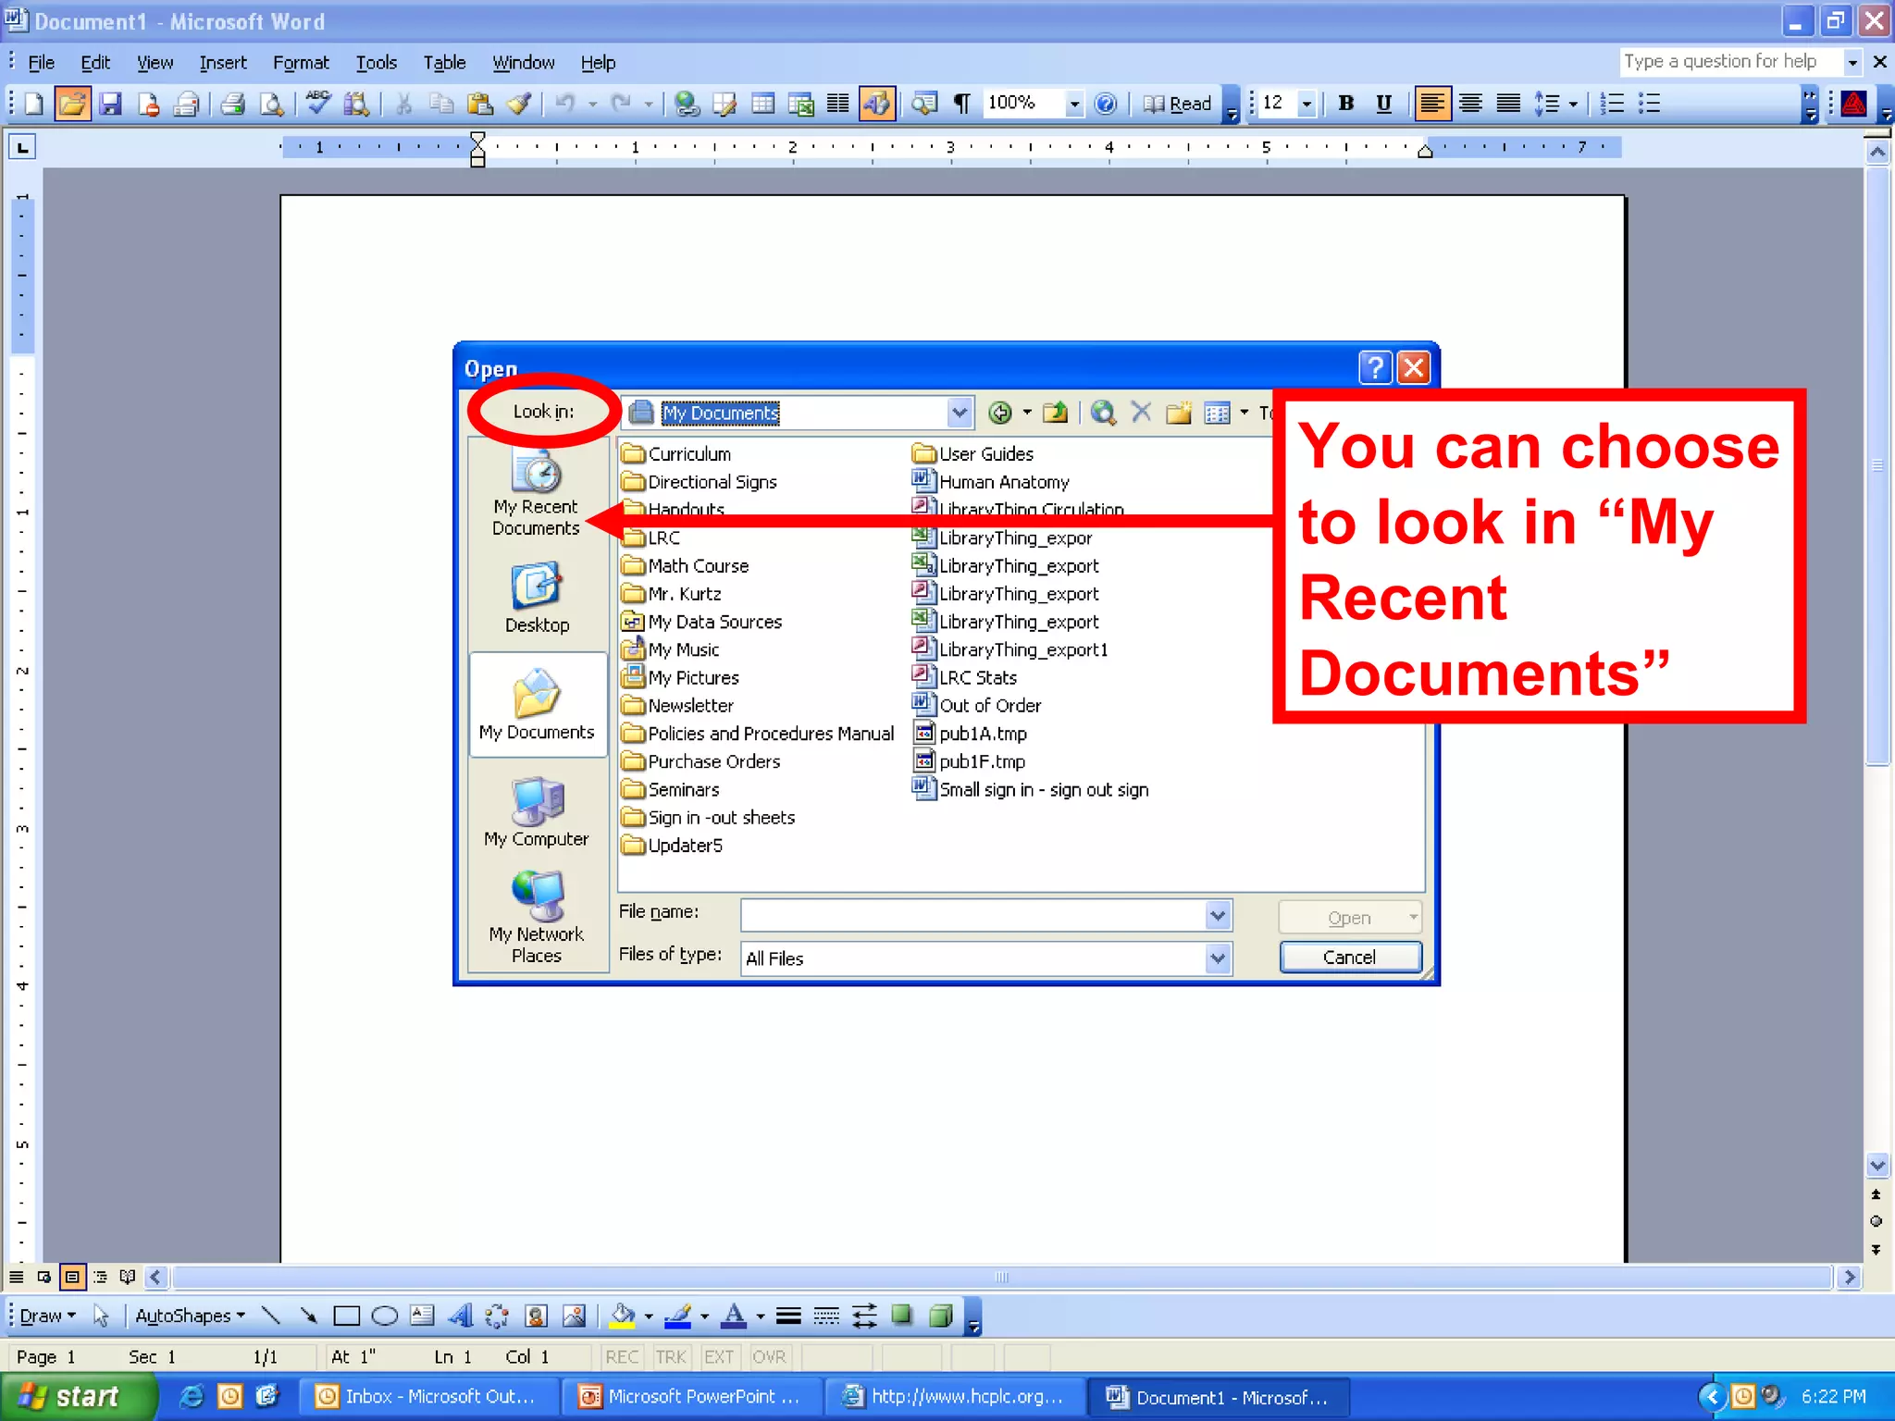The image size is (1895, 1421).
Task: Open the File name dropdown arrow
Action: click(1218, 916)
